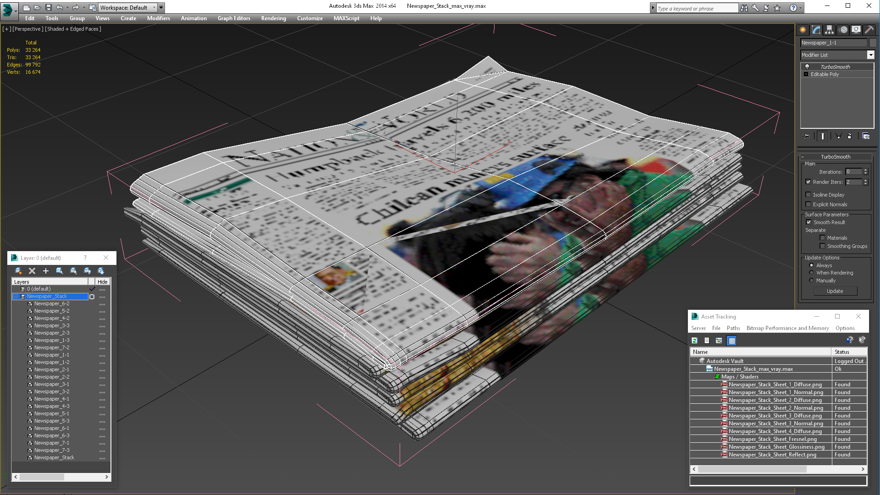Screen dimensions: 880x495
Task: Open the Modifiers menu
Action: [x=159, y=18]
